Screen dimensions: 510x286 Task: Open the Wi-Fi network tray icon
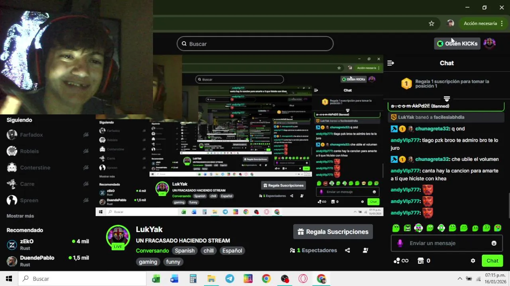point(478,279)
